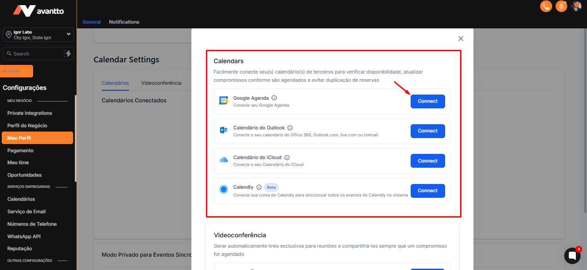The image size is (587, 270).
Task: Click the lightning bolt quick actions icon
Action: (68, 54)
